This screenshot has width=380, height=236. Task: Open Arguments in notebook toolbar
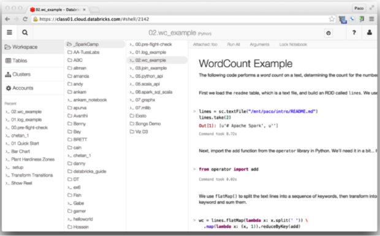pos(259,44)
